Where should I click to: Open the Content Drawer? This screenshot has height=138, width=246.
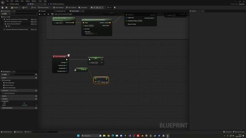click(x=7, y=132)
